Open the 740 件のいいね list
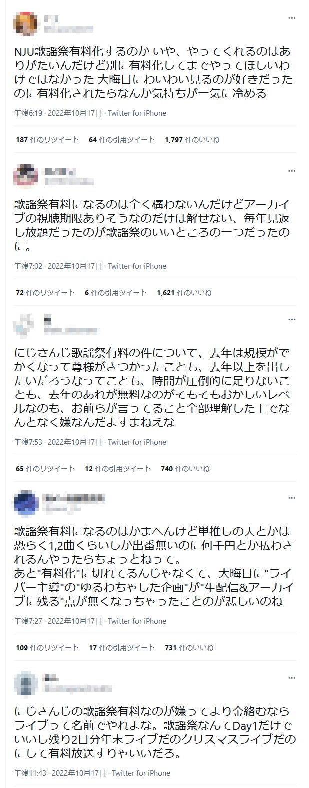Image resolution: width=309 pixels, height=788 pixels. (x=185, y=469)
